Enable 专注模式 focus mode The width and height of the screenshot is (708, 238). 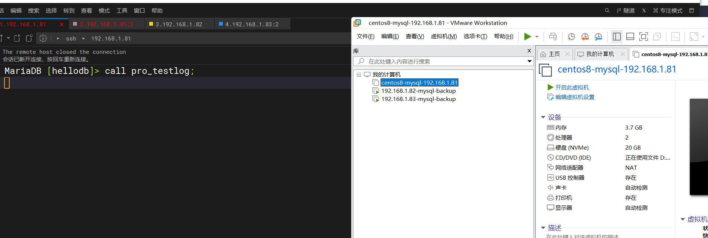coord(668,10)
